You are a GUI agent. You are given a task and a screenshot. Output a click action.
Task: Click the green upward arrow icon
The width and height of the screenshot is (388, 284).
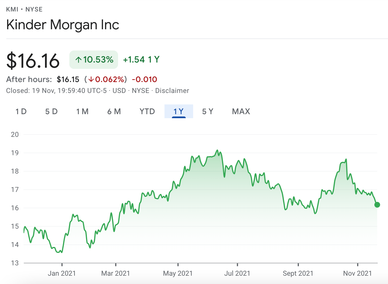pos(78,59)
